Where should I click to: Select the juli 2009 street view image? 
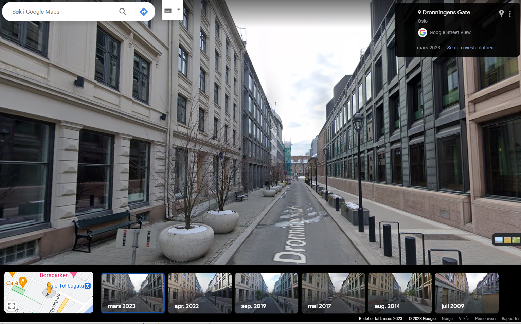click(466, 293)
